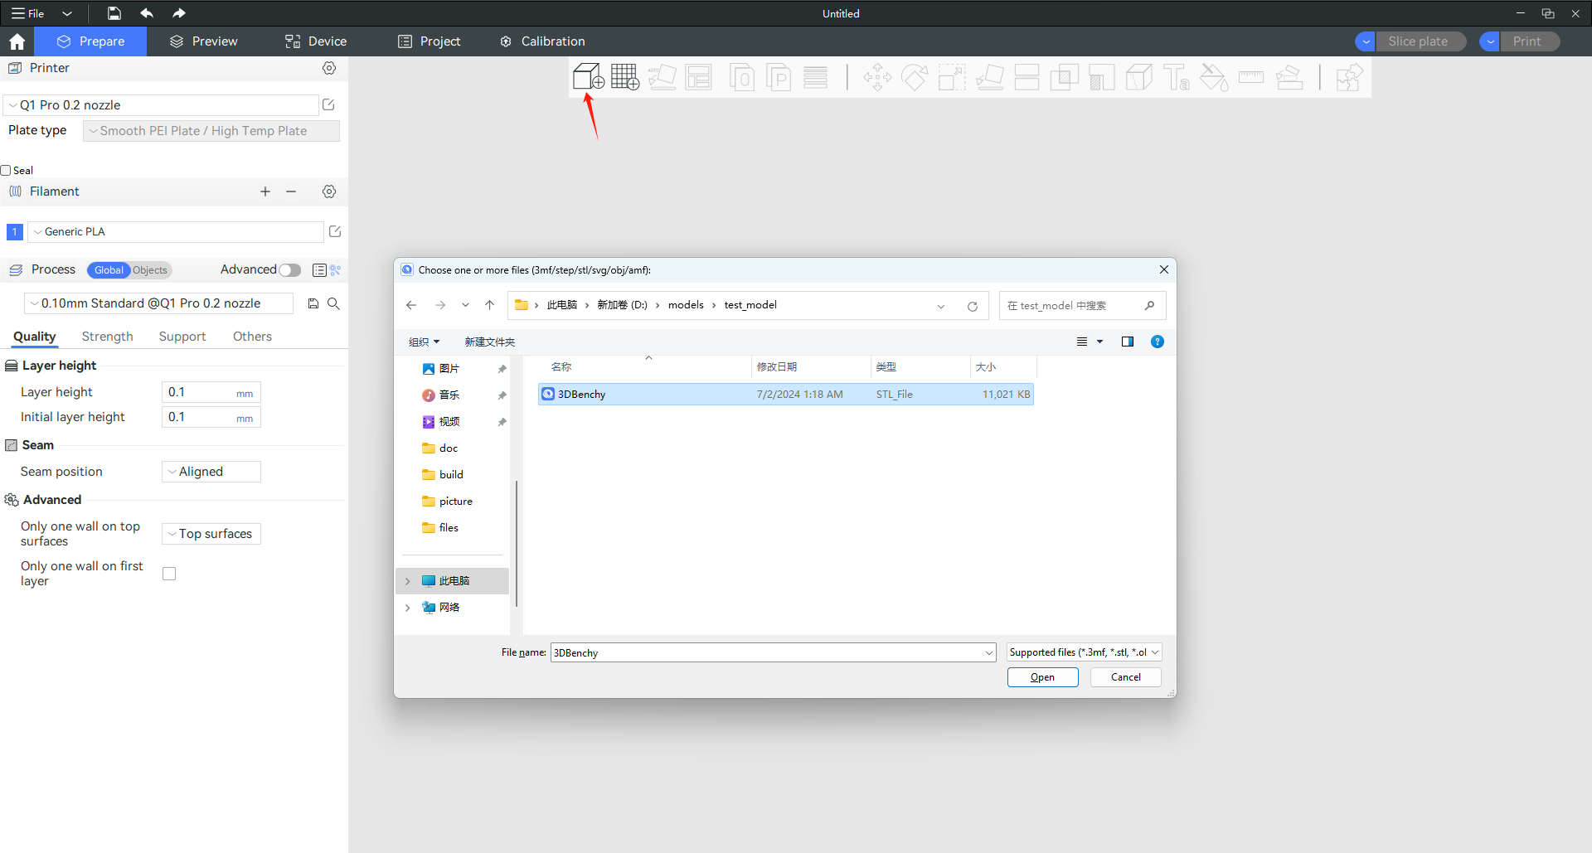This screenshot has width=1592, height=853.
Task: Open the Seam position Aligned dropdown
Action: [x=211, y=472]
